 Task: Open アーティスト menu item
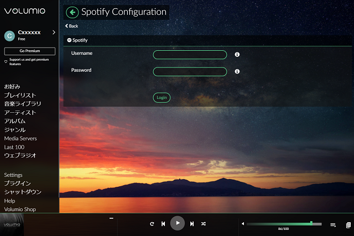click(20, 112)
